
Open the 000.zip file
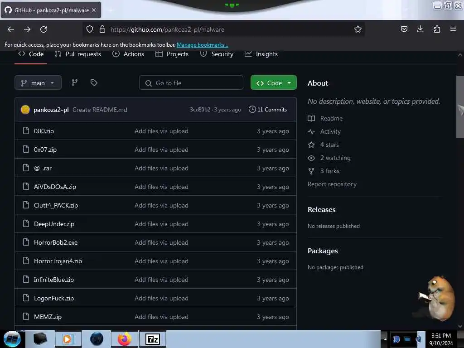(x=44, y=131)
